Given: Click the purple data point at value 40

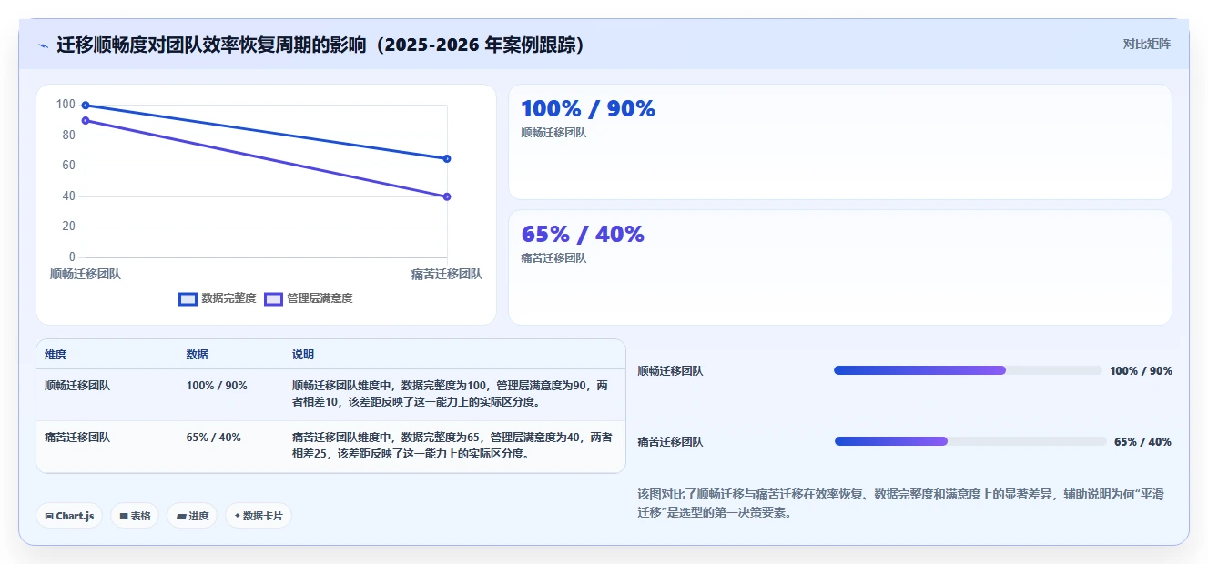Looking at the screenshot, I should point(447,196).
